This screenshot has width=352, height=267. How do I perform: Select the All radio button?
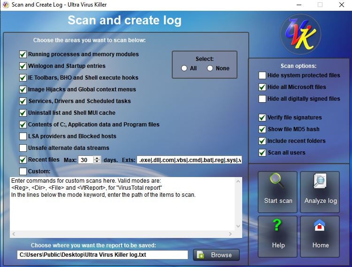pos(184,68)
